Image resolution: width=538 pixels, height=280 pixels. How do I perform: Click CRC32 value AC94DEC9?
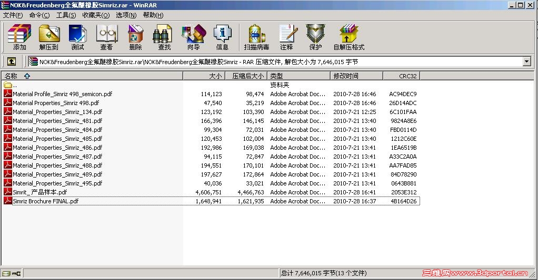[403, 94]
